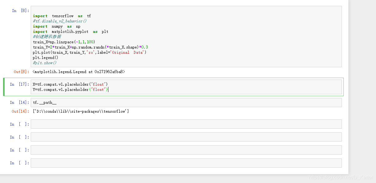Click the commented #plt.show() line

(44, 63)
